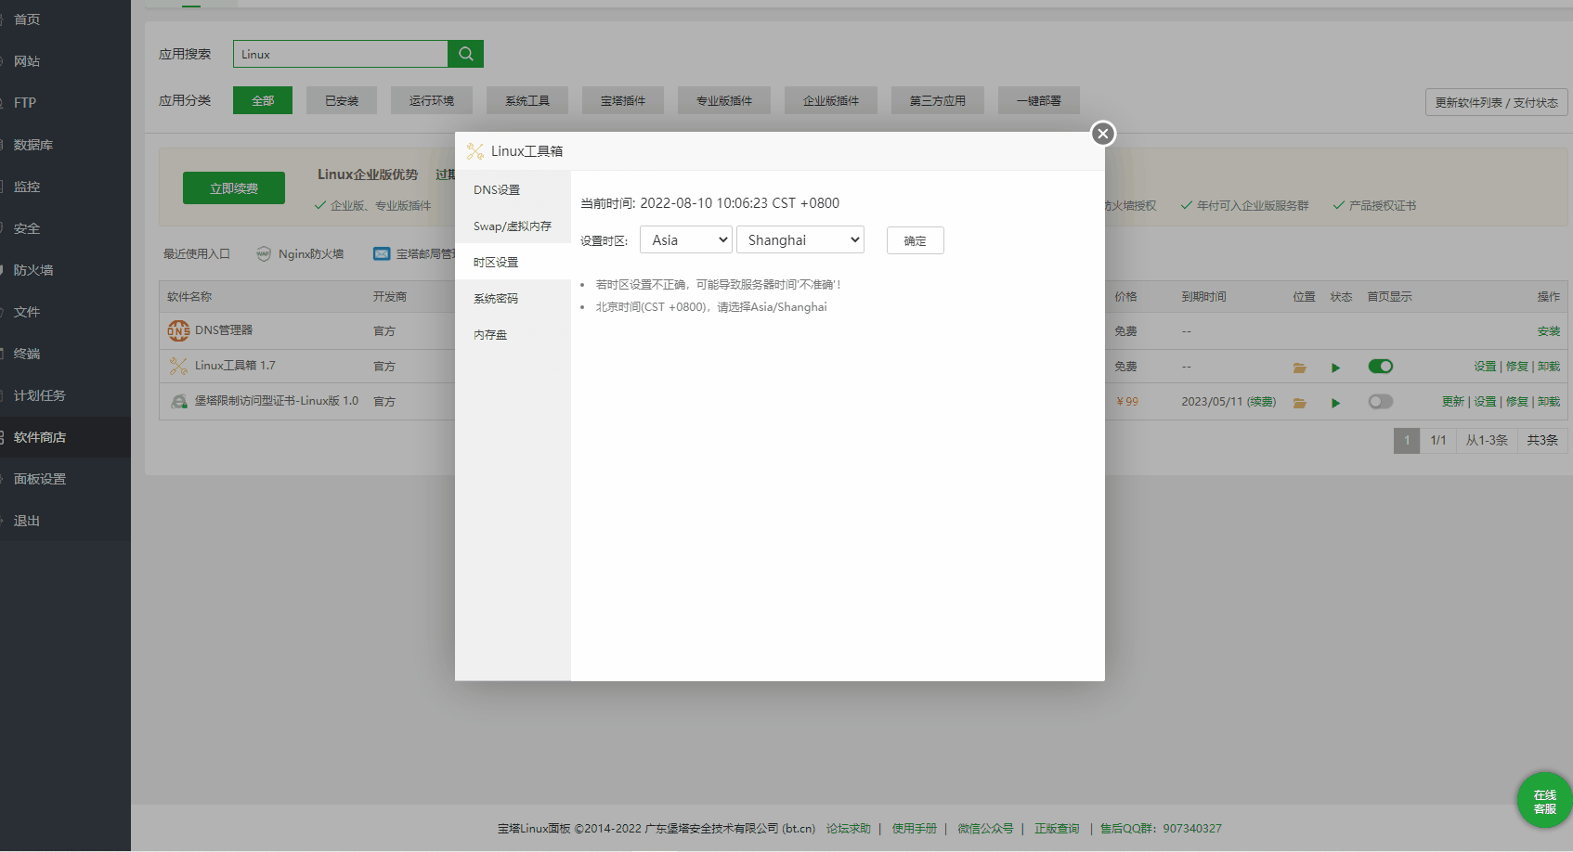Turn off homepage display for Linux工具箱
The image size is (1573, 852).
click(x=1381, y=366)
